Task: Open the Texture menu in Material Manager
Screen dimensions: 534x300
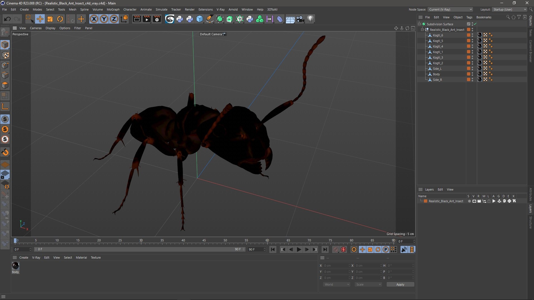Action: tap(96, 257)
